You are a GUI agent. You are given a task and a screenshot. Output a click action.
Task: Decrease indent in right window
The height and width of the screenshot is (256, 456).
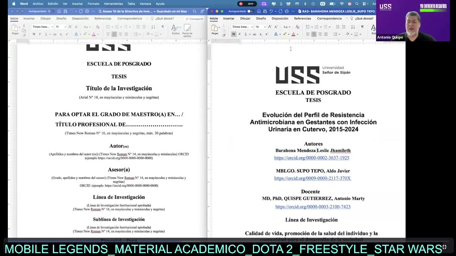[338, 27]
